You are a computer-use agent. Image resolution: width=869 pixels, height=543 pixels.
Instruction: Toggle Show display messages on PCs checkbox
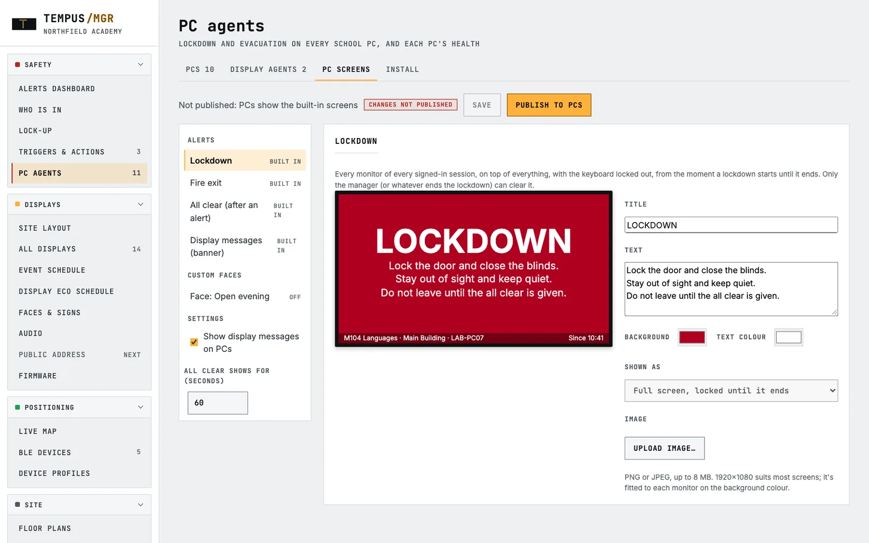point(194,342)
